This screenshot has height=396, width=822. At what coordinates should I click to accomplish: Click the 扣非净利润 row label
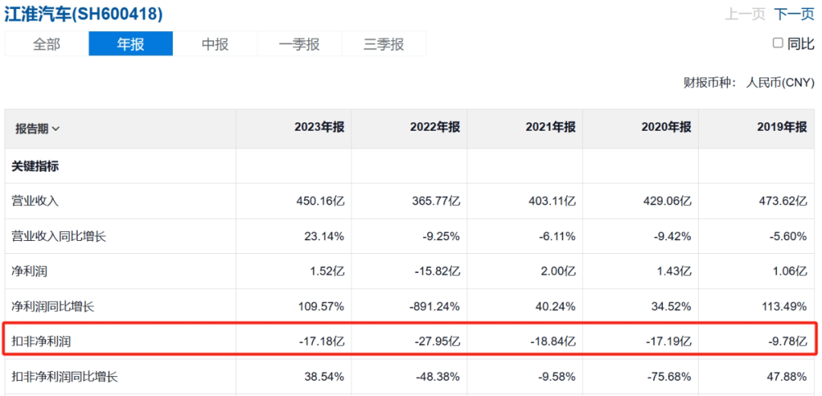41,341
